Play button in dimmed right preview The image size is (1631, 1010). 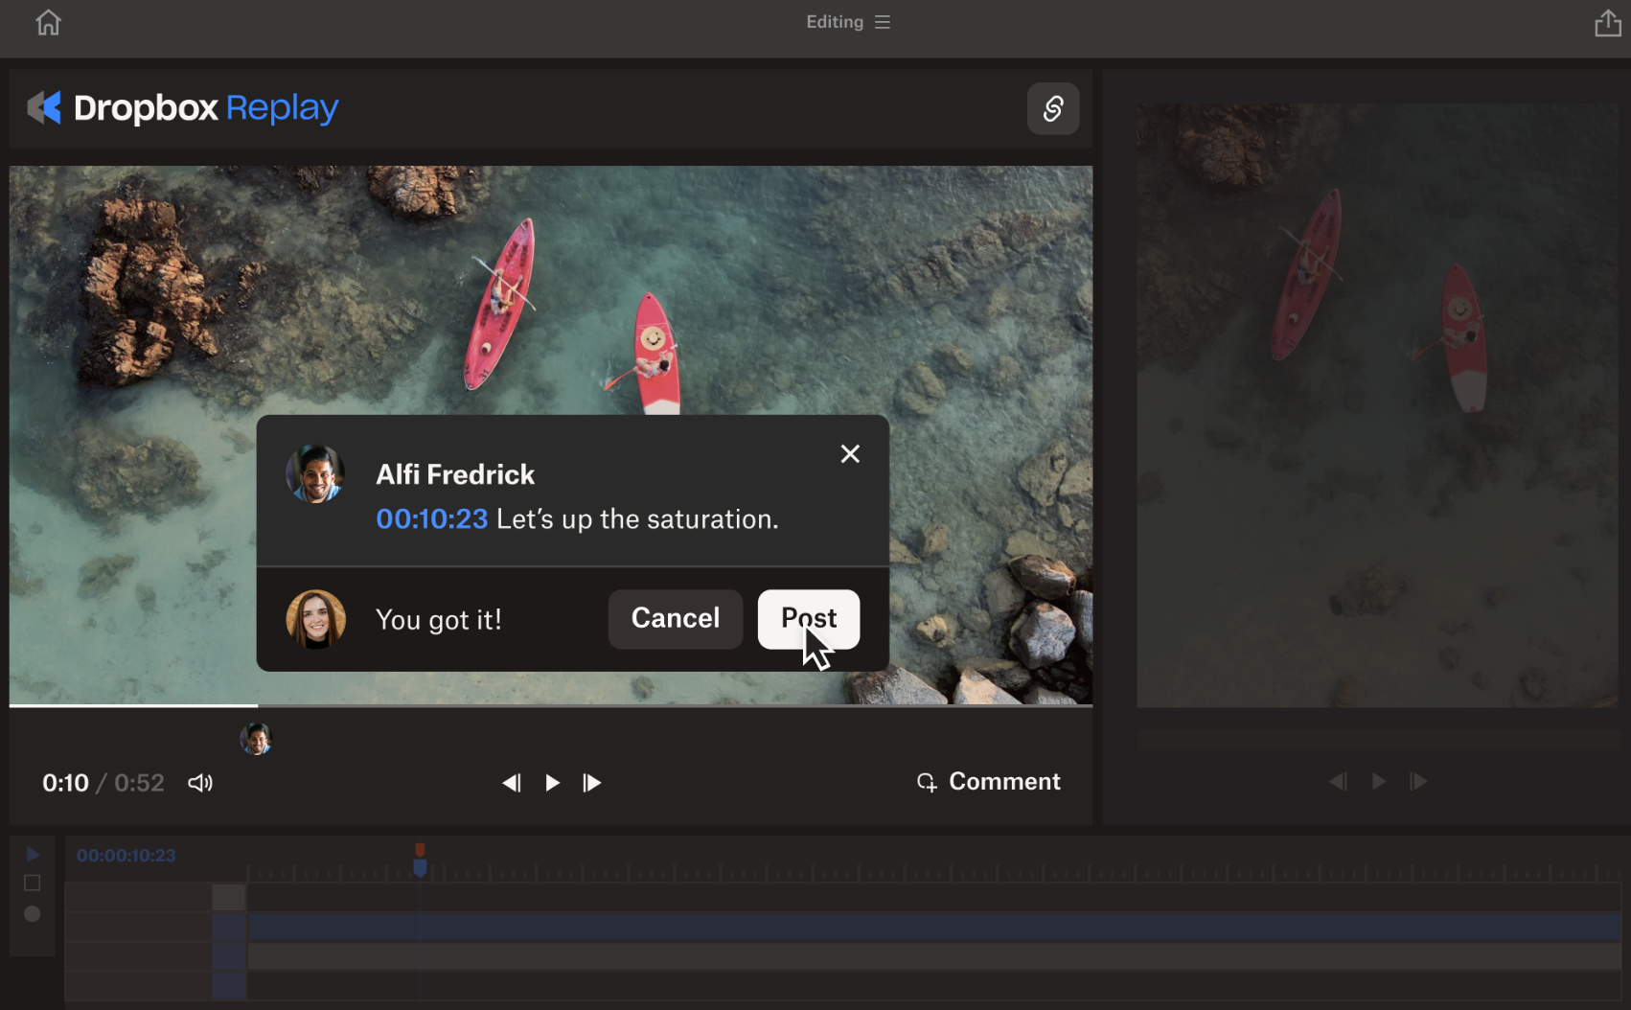point(1379,782)
